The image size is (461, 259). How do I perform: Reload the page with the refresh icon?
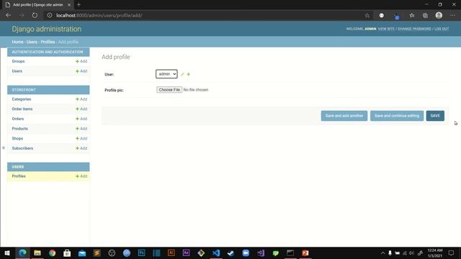35,15
